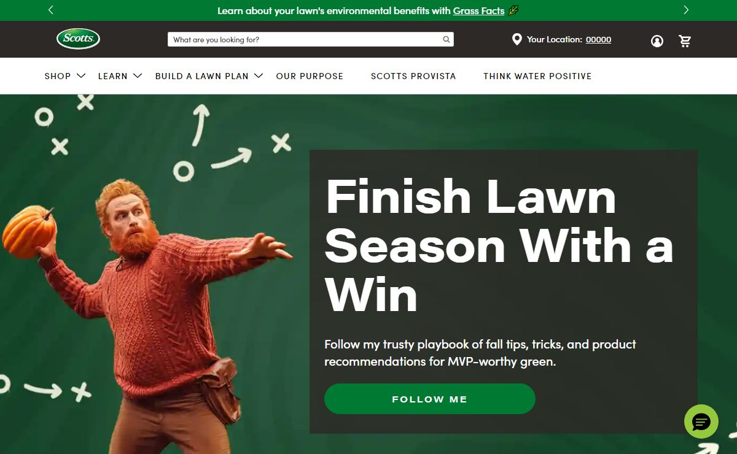
Task: Expand the Shop menu chevron
Action: pos(82,75)
